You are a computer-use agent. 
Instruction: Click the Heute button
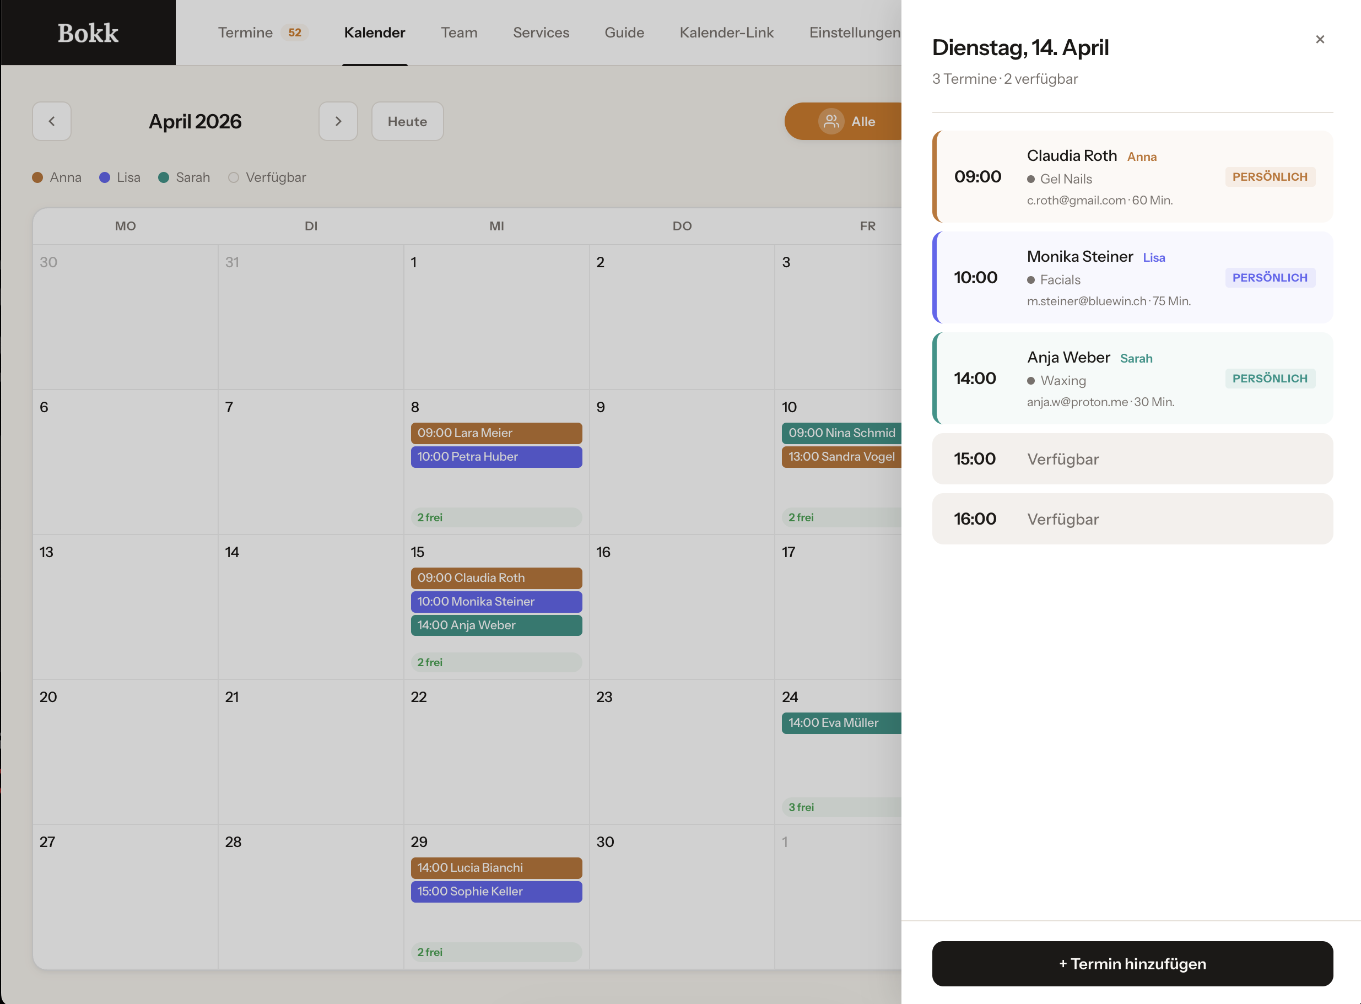tap(407, 121)
